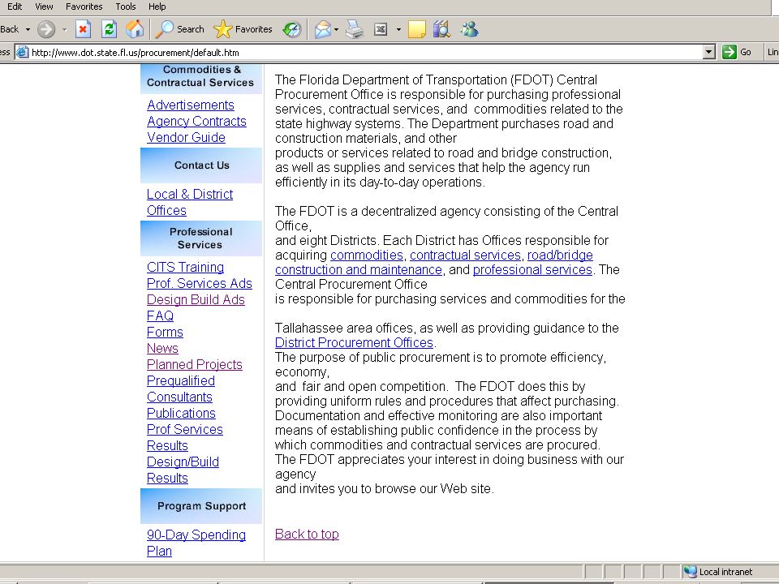The height and width of the screenshot is (584, 779).
Task: Follow the commodities link in the paragraph
Action: point(367,255)
